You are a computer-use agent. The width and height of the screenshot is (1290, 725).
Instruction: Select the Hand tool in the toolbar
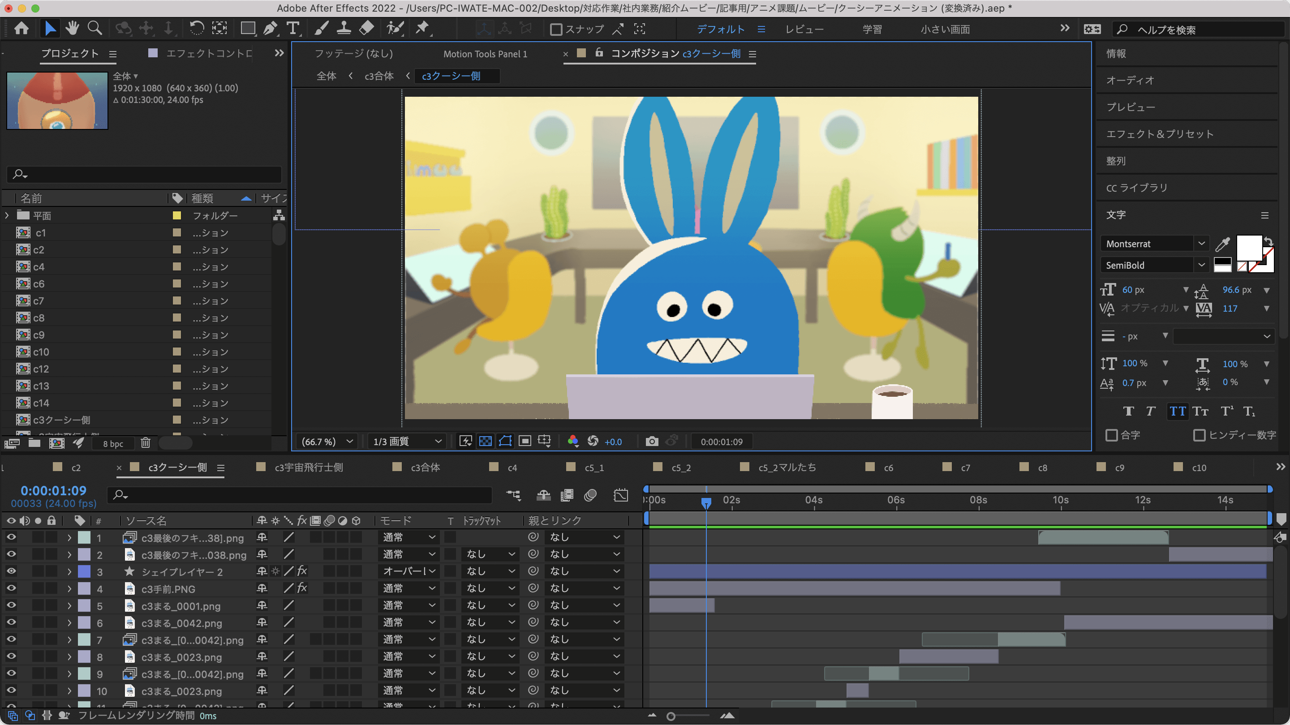72,28
